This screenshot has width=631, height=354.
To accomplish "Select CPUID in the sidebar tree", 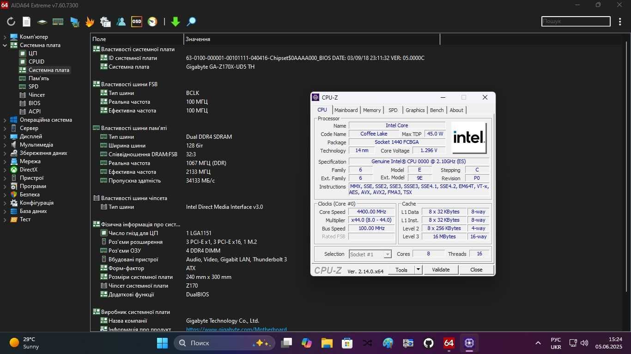I will [36, 62].
